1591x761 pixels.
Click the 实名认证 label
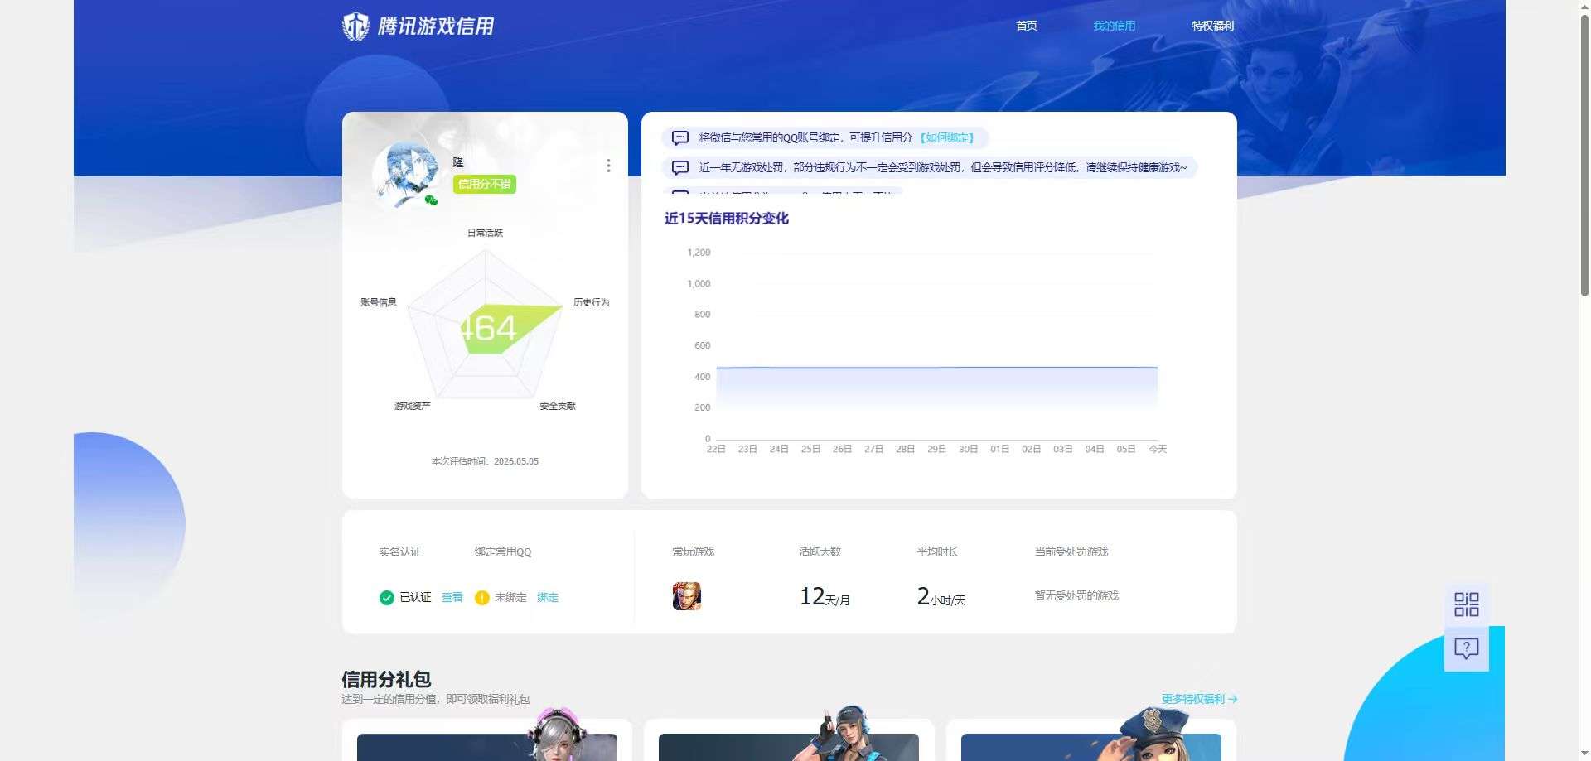pyautogui.click(x=400, y=551)
